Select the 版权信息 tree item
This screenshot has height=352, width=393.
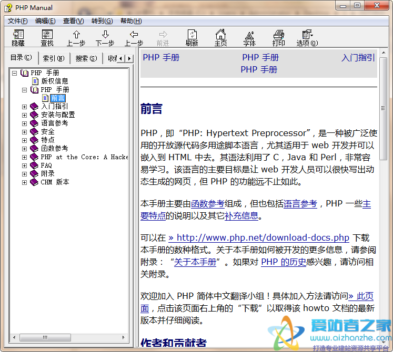tap(55, 81)
